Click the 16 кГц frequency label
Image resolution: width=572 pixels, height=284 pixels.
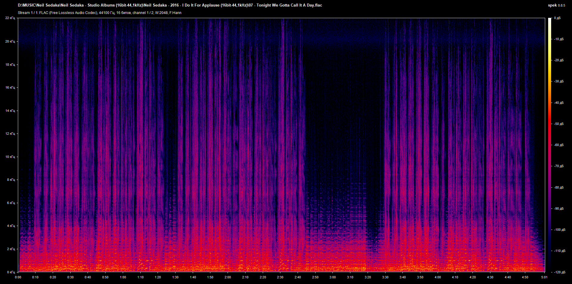coord(10,87)
